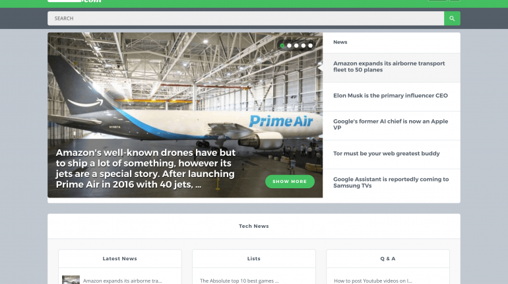
Task: Open the Absolute top 10 best games link
Action: pyautogui.click(x=239, y=281)
